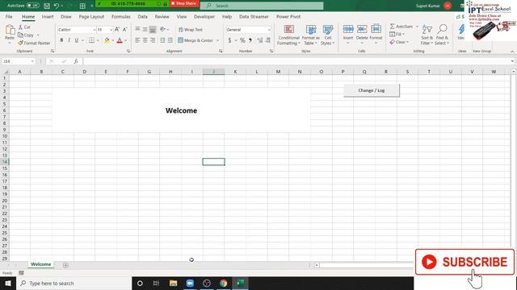This screenshot has width=517, height=290.
Task: Open the General number format dropdown
Action: 269,30
